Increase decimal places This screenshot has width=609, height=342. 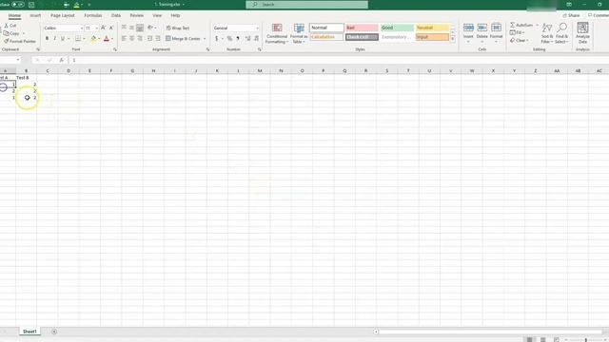tap(247, 38)
